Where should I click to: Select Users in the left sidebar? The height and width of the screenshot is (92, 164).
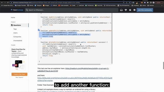tap(15, 33)
